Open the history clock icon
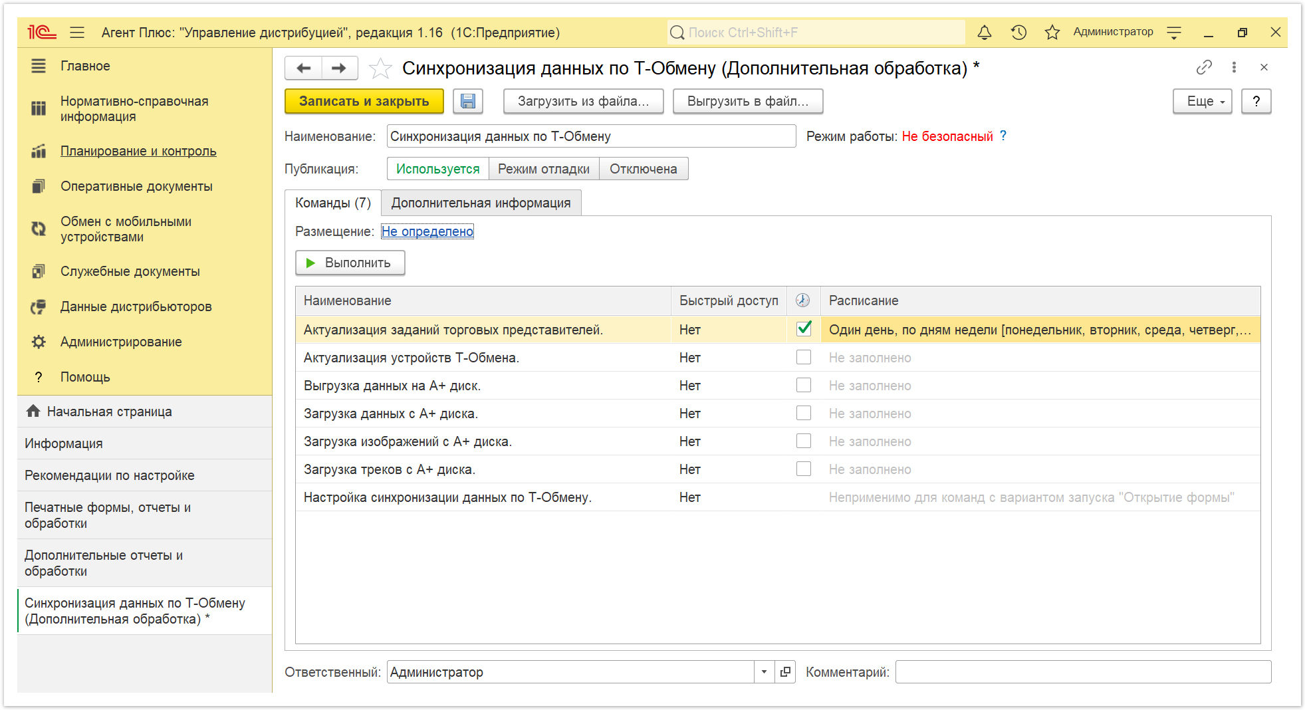This screenshot has width=1305, height=710. (x=1018, y=32)
